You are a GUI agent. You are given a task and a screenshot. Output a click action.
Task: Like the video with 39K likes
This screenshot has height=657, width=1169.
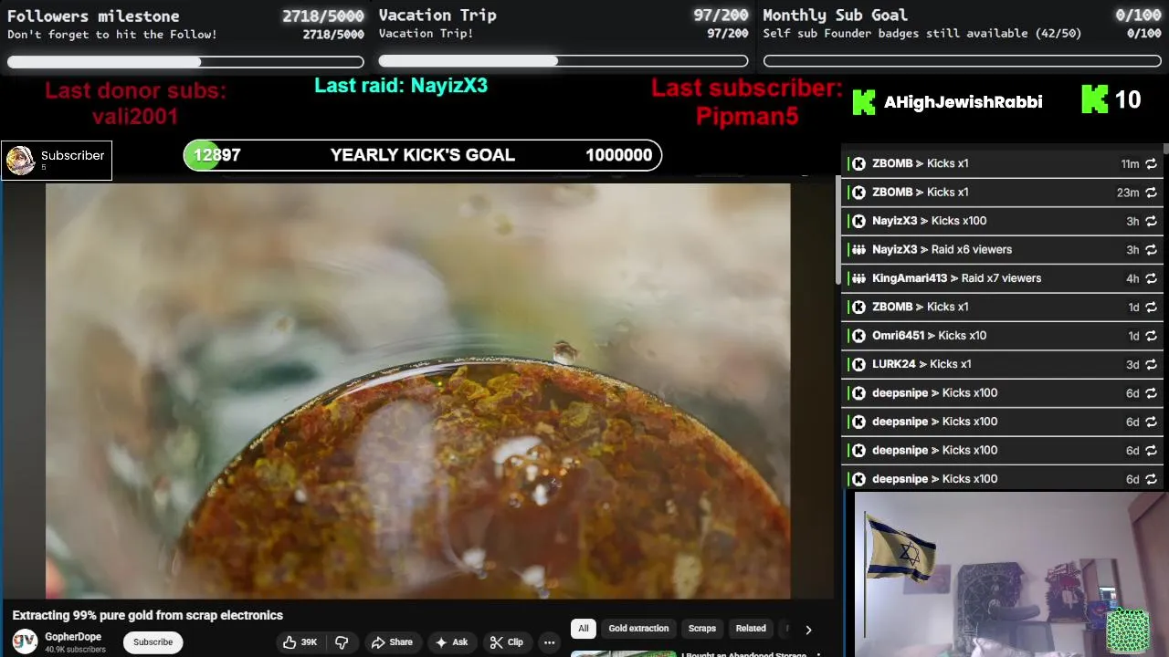click(300, 642)
